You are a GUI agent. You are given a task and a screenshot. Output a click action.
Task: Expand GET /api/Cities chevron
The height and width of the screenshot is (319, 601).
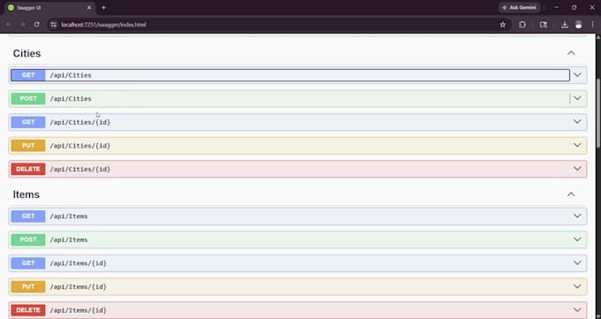pyautogui.click(x=577, y=75)
